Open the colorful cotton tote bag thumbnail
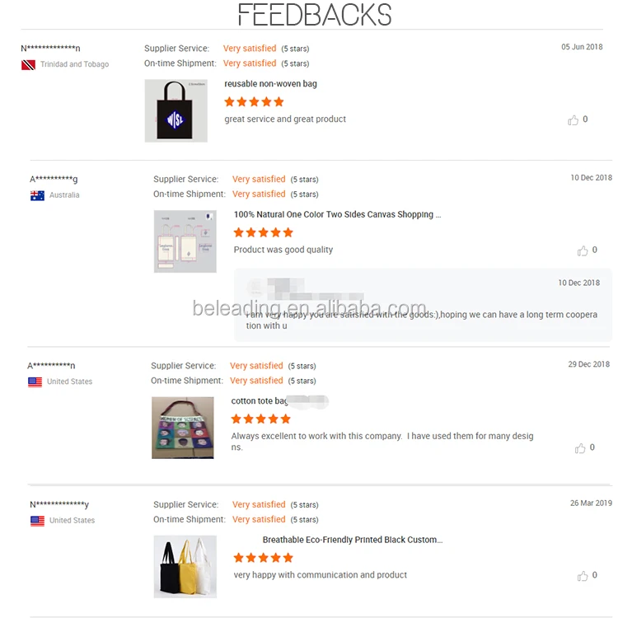Viewport: 618px width, 618px height. (x=182, y=428)
